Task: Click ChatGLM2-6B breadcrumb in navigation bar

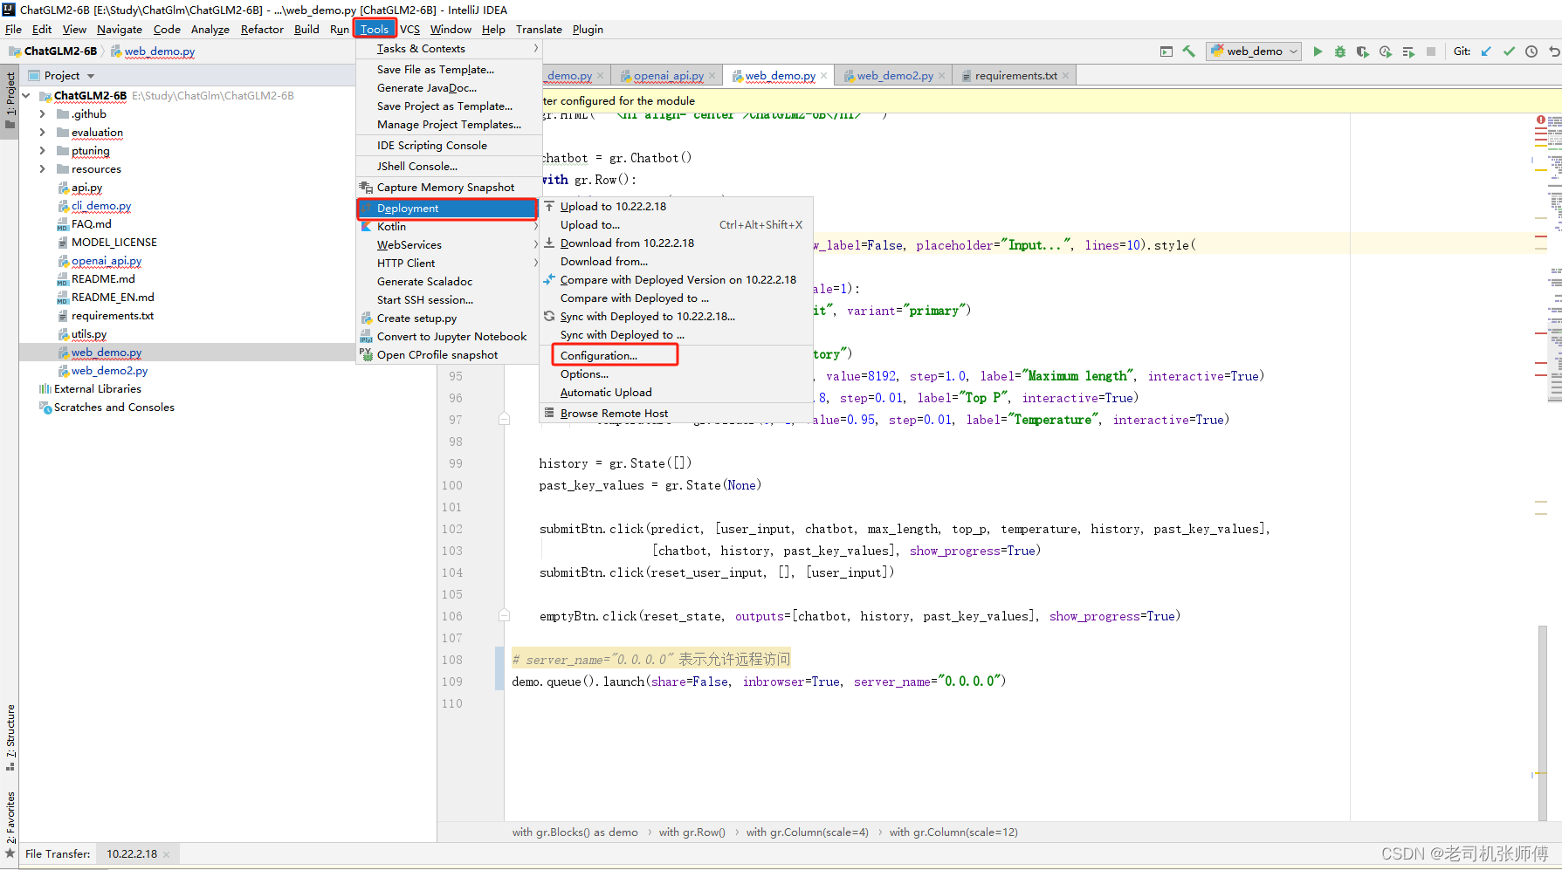Action: coord(59,51)
